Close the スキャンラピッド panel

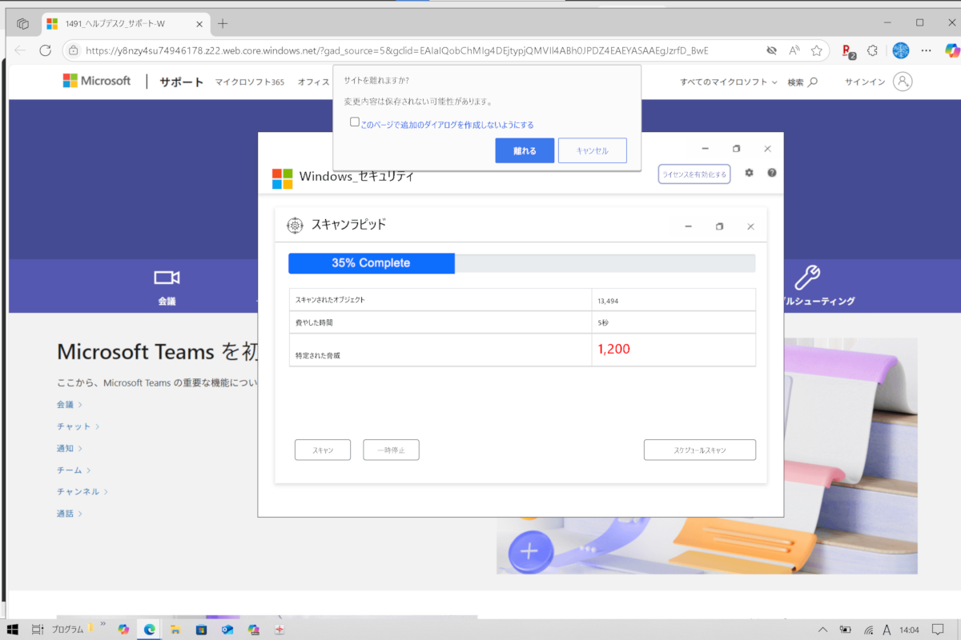(x=750, y=226)
